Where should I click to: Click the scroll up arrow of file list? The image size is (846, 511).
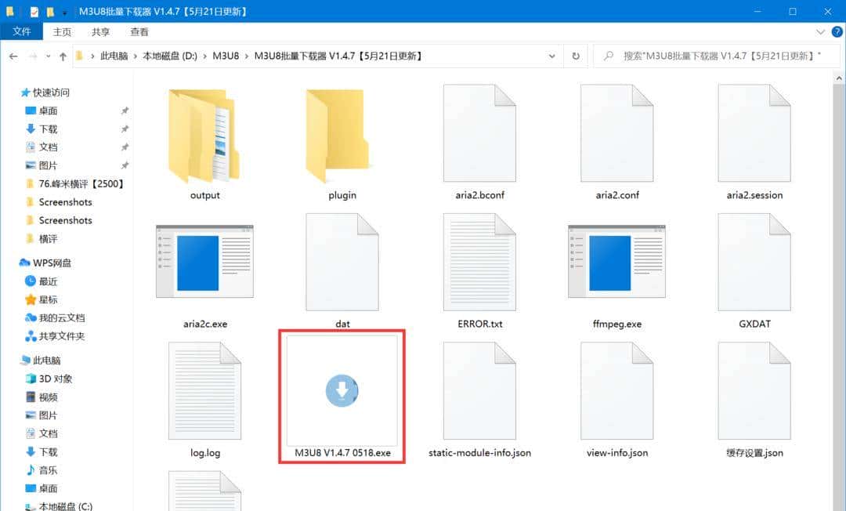click(x=839, y=78)
